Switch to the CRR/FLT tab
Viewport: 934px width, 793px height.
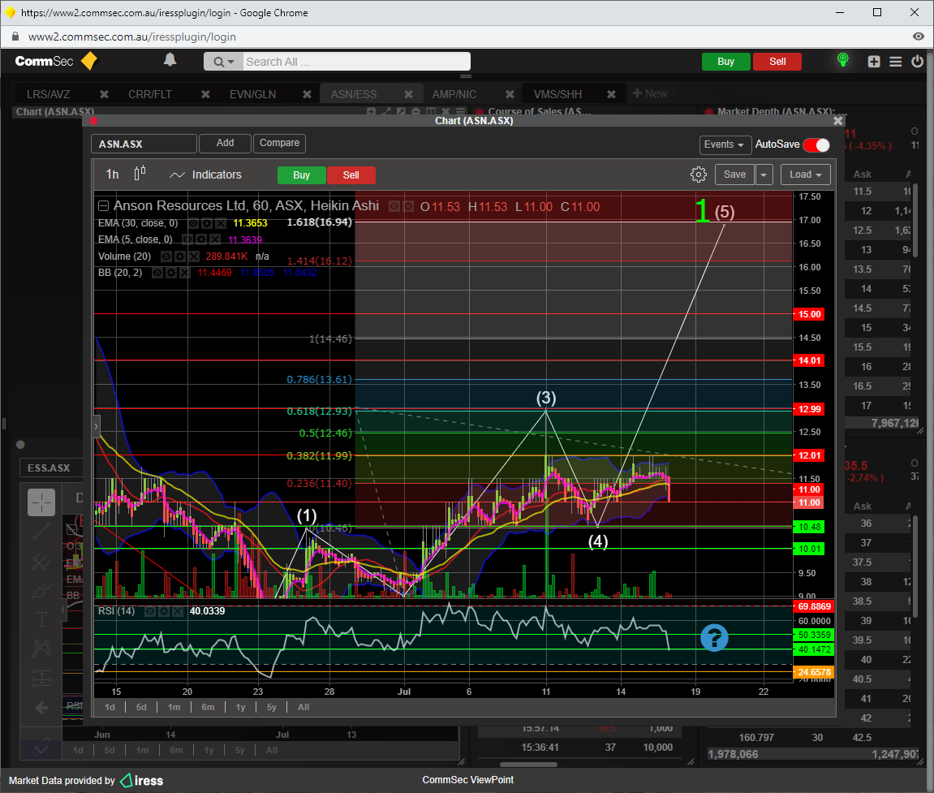pyautogui.click(x=150, y=94)
